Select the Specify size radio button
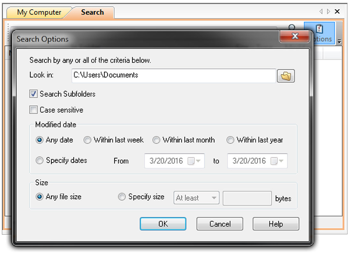 (x=122, y=197)
